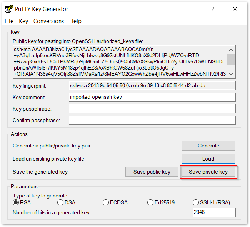The height and width of the screenshot is (227, 250).
Task: Click 'Generate a public/private key pair' text
Action: [x=52, y=146]
